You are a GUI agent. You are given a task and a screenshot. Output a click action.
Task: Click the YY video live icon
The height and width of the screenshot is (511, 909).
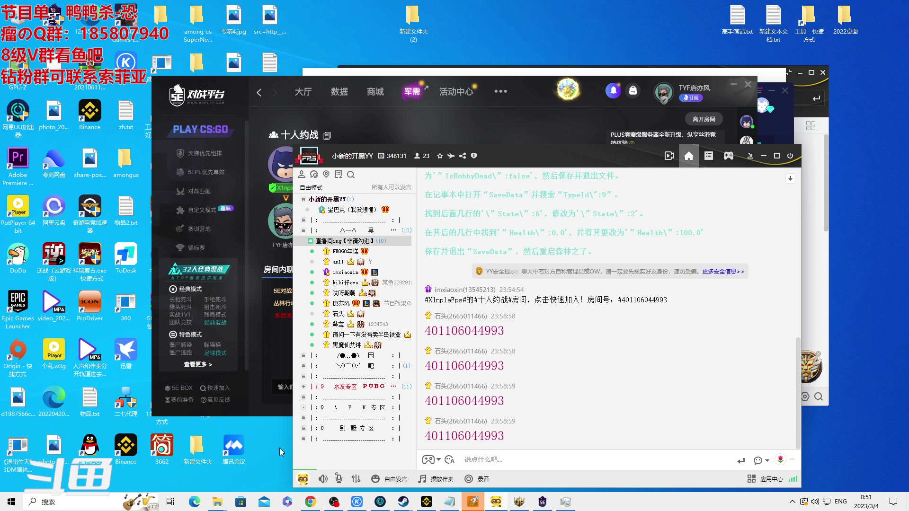tap(669, 156)
